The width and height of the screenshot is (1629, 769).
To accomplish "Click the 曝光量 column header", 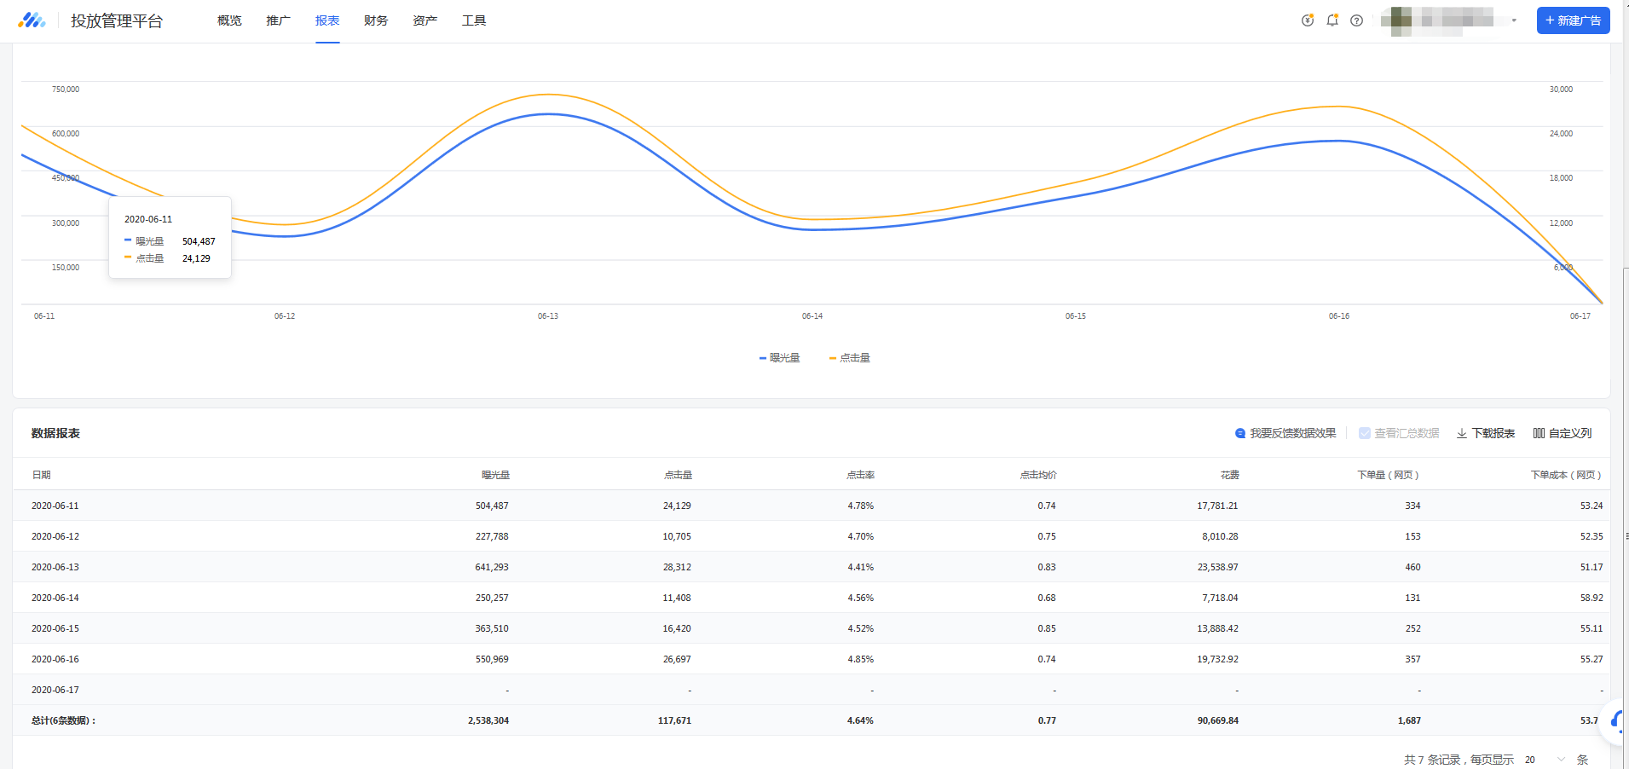I will point(495,475).
